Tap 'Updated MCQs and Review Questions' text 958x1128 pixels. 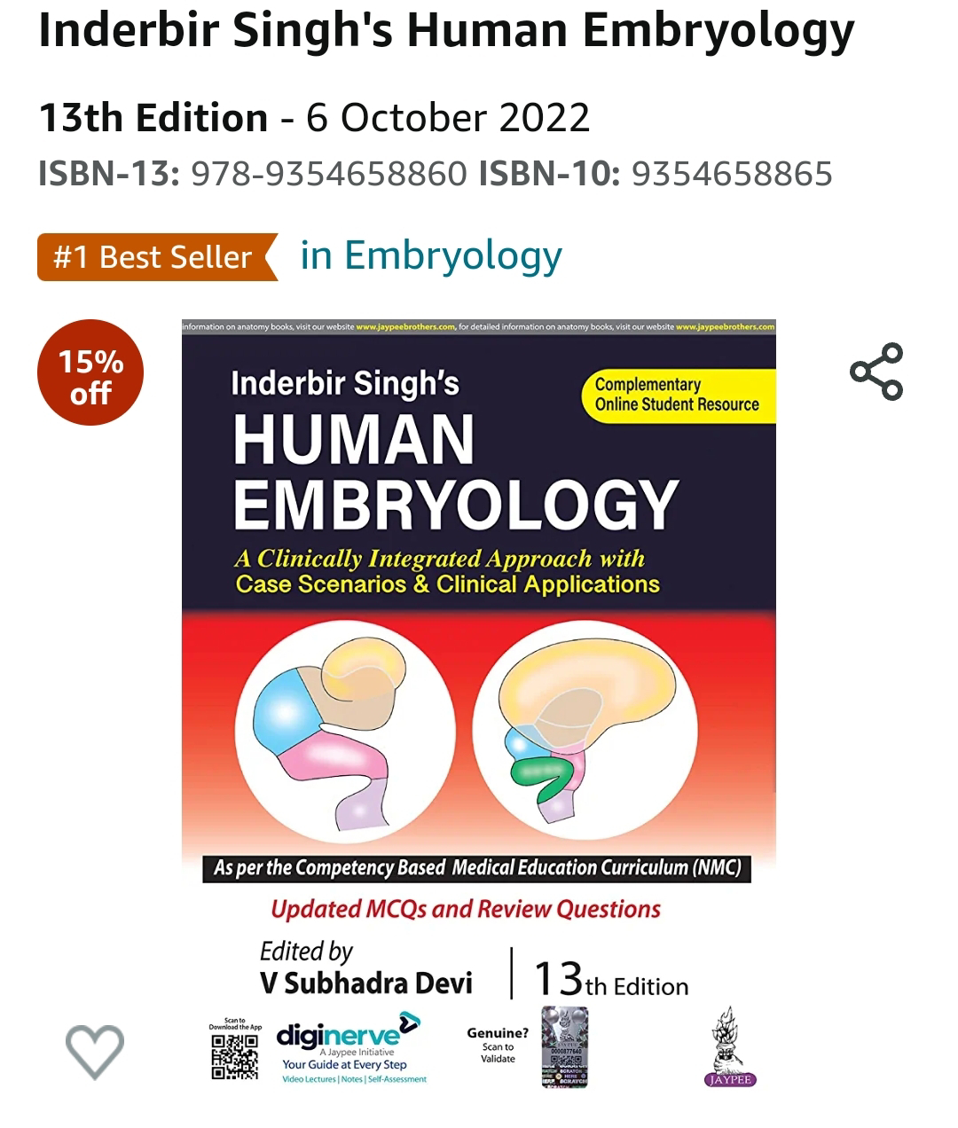[466, 909]
